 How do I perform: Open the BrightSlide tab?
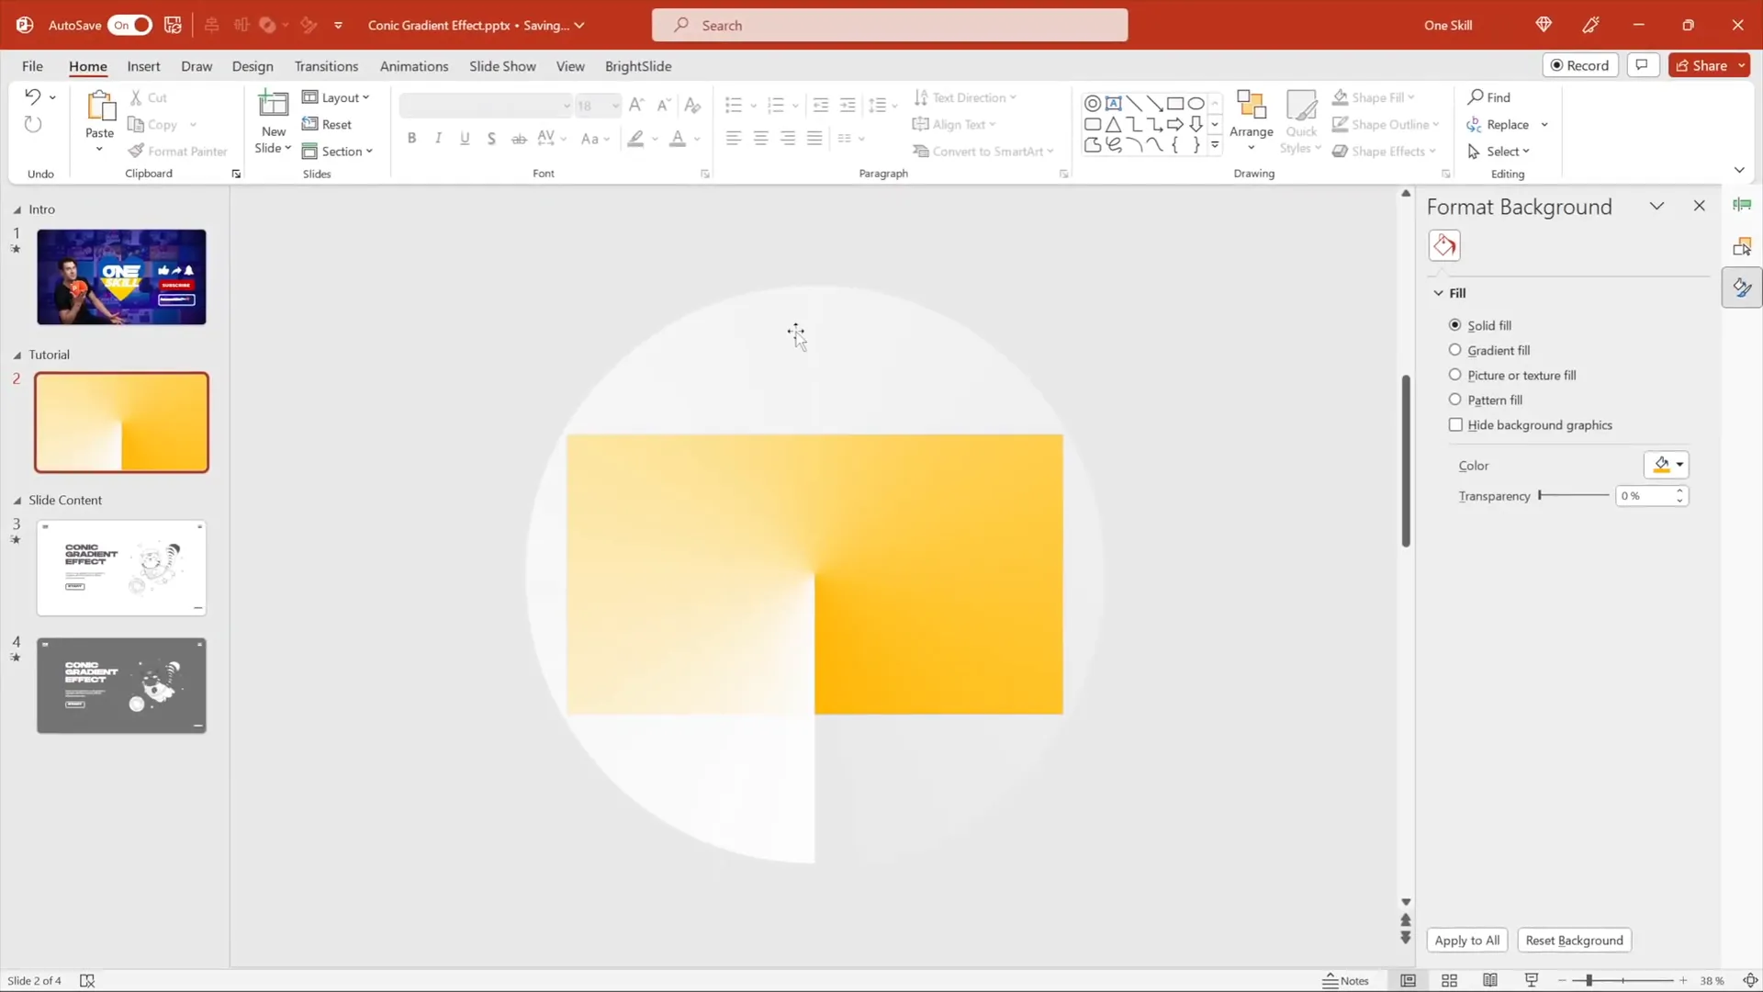click(638, 66)
